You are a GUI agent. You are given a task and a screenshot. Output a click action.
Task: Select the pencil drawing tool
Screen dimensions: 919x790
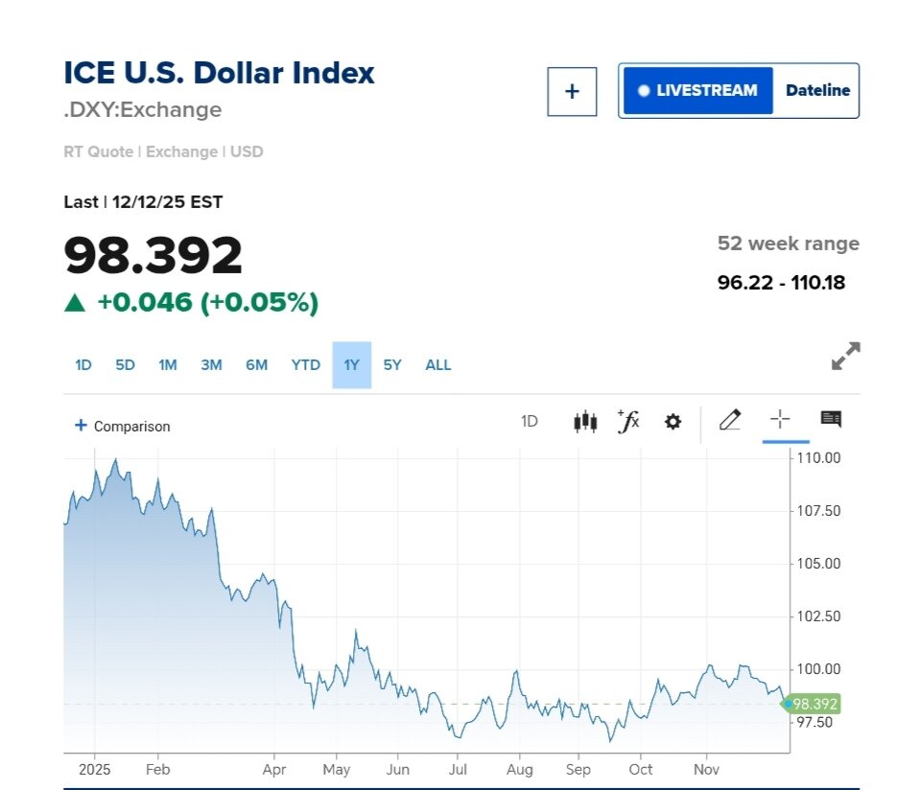click(x=729, y=420)
